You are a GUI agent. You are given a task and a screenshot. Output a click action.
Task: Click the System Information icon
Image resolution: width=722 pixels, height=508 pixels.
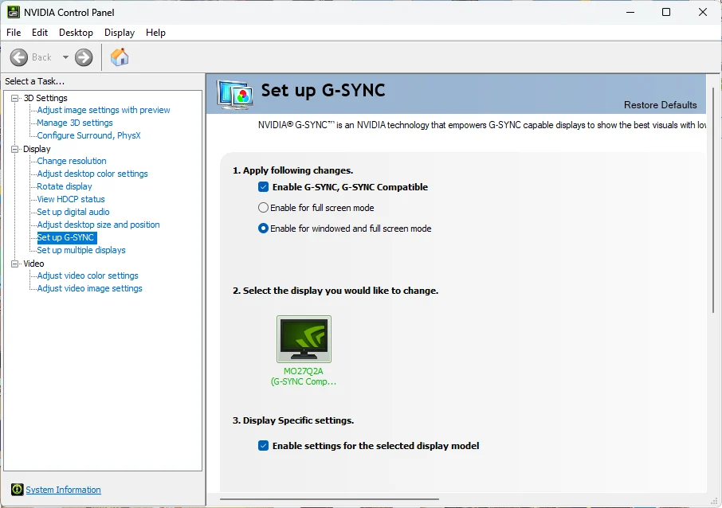pos(17,490)
